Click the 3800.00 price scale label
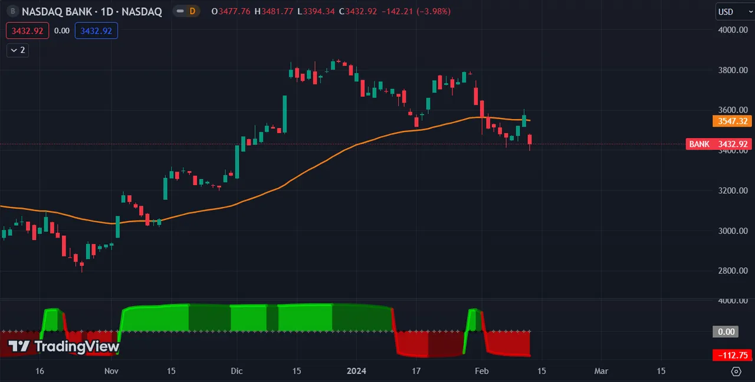 click(733, 70)
